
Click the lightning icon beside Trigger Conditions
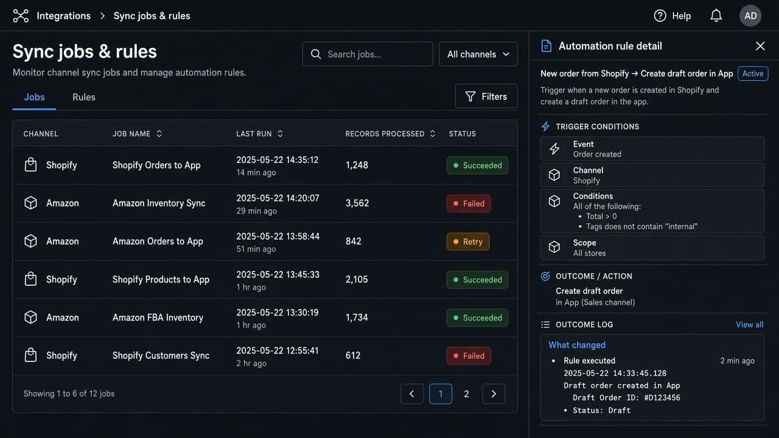545,127
